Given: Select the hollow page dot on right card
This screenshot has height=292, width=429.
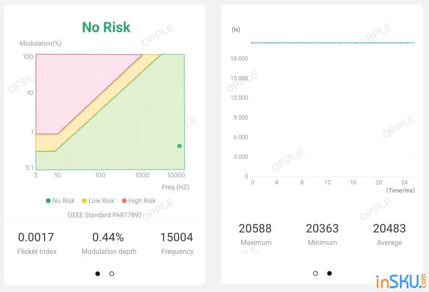Looking at the screenshot, I should [x=315, y=273].
